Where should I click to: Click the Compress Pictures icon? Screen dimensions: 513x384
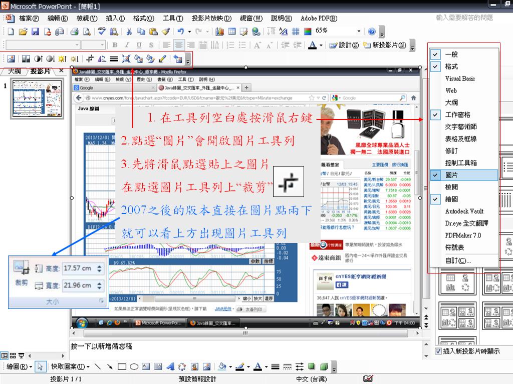point(126,59)
